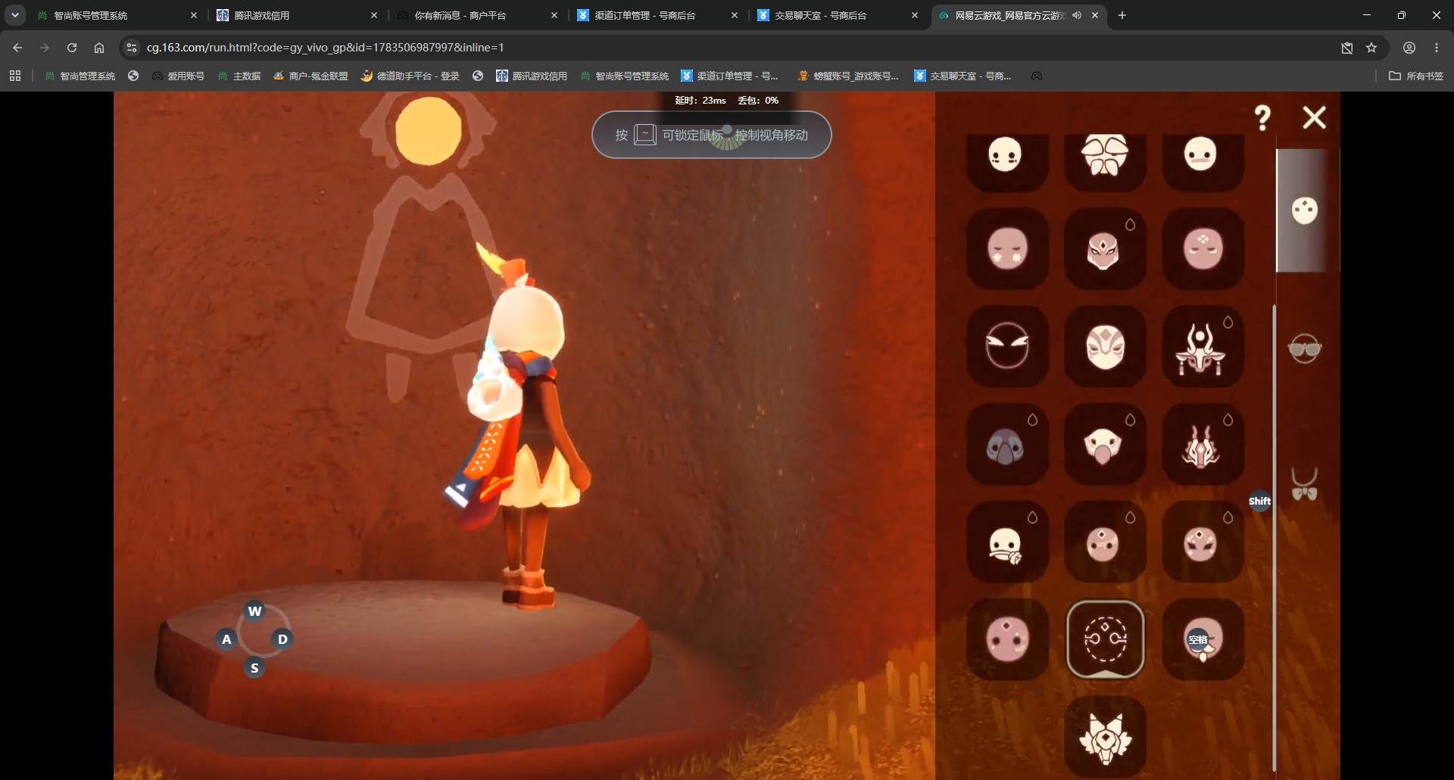Select the gray bird-beak mask
The width and height of the screenshot is (1454, 780).
pyautogui.click(x=1007, y=444)
